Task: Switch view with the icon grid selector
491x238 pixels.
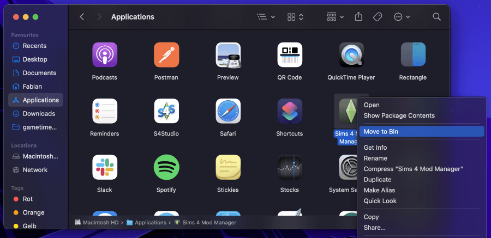Action: (295, 17)
